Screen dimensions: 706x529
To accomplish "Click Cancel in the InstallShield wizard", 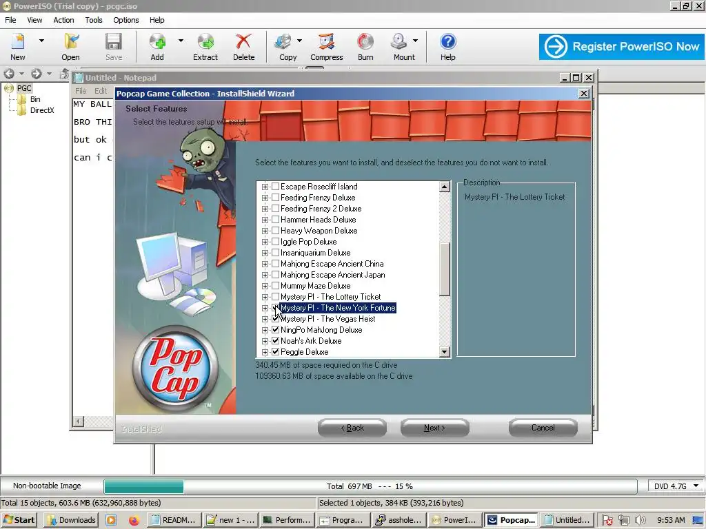I will 543,428.
